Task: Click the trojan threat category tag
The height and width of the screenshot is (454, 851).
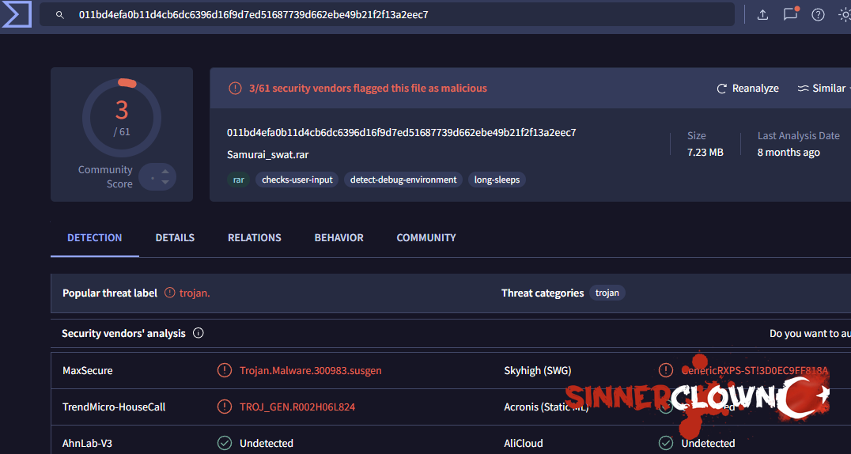Action: click(x=607, y=293)
